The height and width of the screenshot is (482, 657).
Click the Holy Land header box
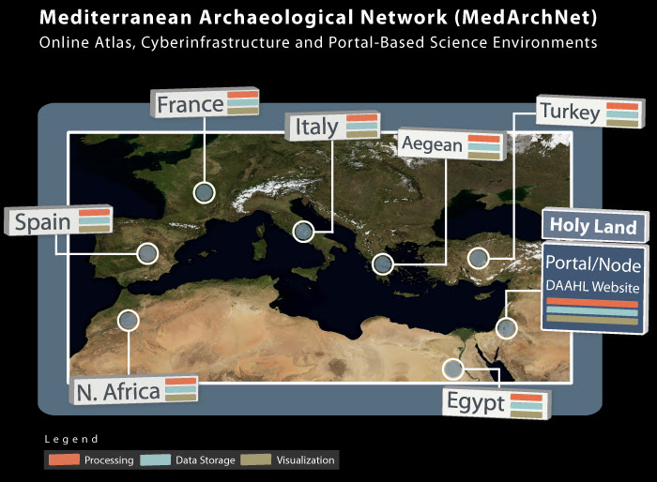(x=593, y=226)
